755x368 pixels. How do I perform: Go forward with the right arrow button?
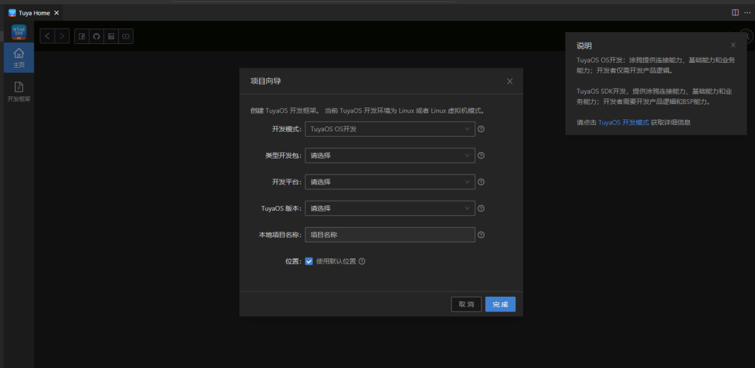[62, 36]
